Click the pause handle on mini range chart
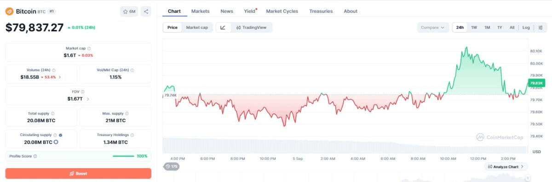This screenshot has width=552, height=182. coord(528,178)
